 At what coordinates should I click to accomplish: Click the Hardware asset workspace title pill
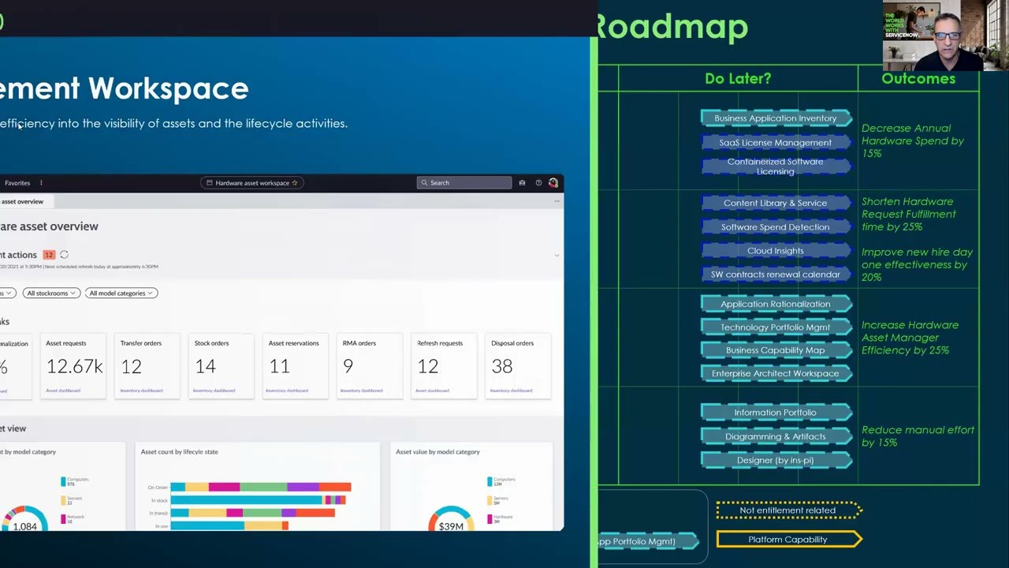[252, 183]
